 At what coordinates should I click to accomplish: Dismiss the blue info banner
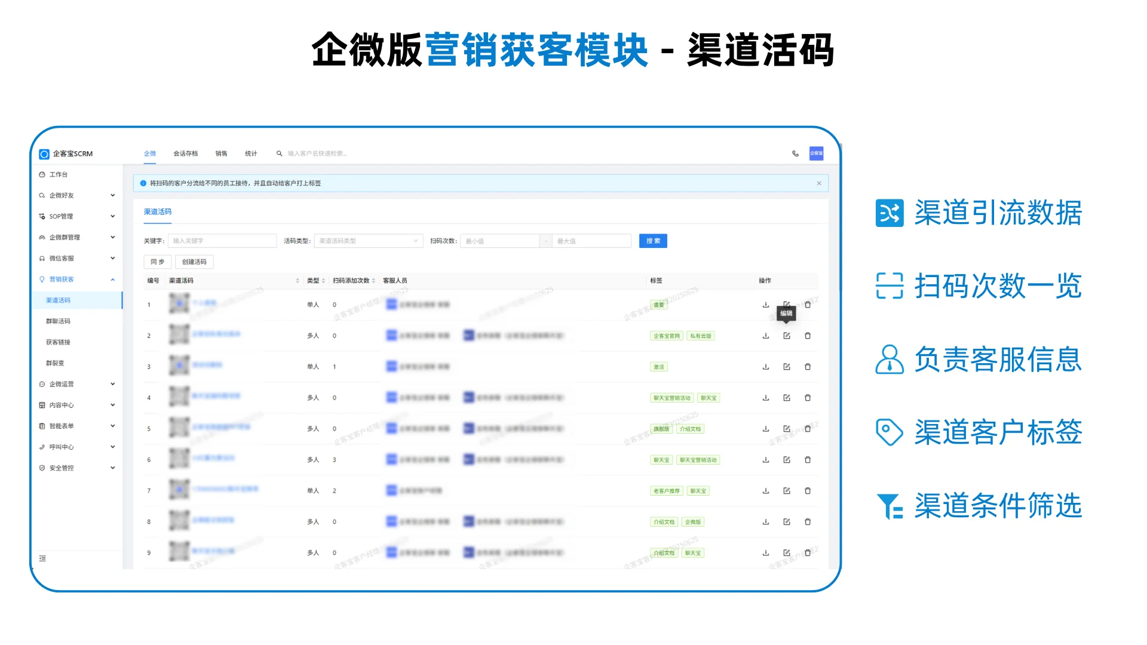tap(819, 183)
